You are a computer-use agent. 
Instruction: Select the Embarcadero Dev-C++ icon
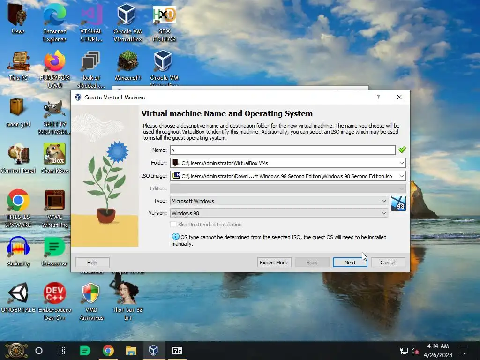[55, 301]
